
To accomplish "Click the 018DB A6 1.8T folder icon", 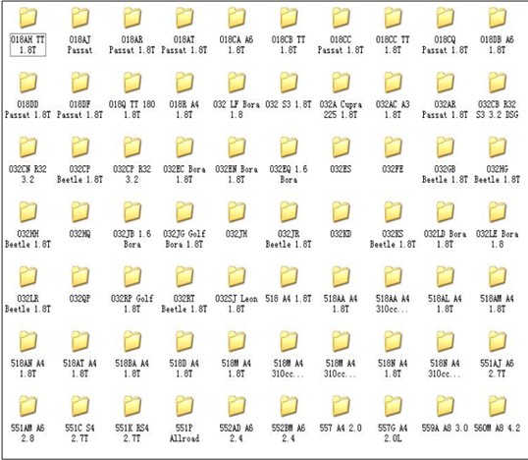I will 498,18.
